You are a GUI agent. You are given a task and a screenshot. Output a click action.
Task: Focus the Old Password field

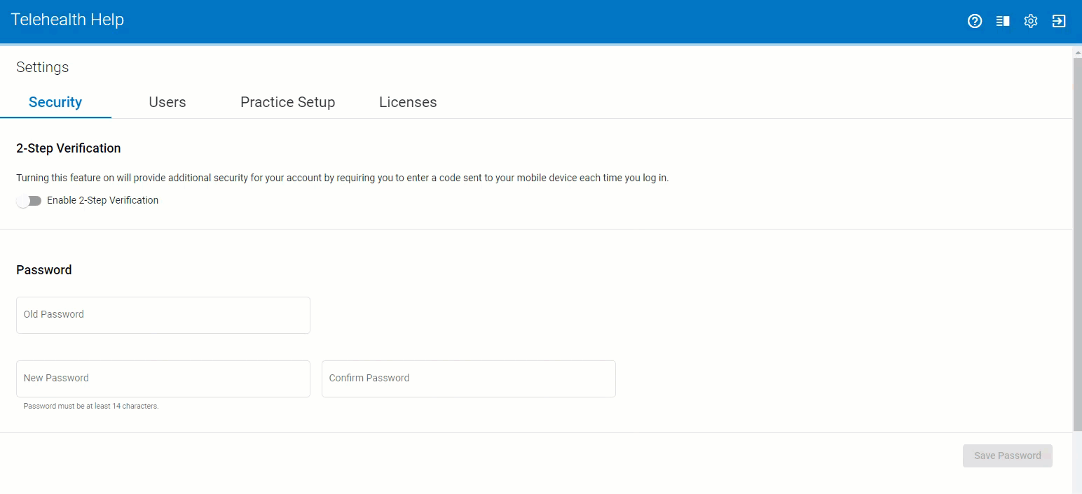click(x=163, y=315)
